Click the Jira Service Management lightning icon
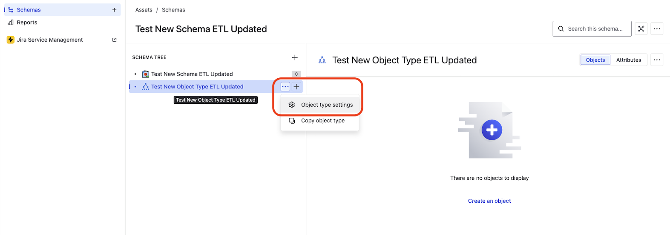670x235 pixels. click(x=11, y=40)
